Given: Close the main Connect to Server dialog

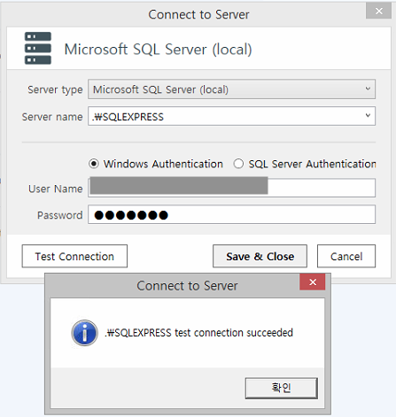Looking at the screenshot, I should tap(379, 11).
